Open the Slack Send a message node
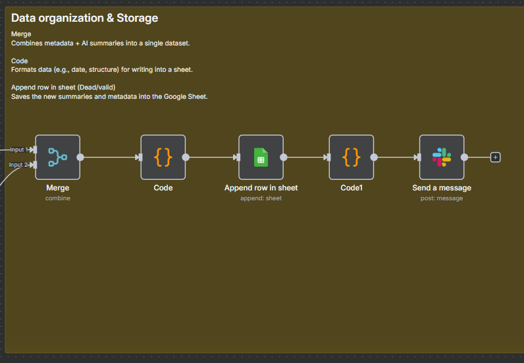This screenshot has height=363, width=524. tap(442, 157)
